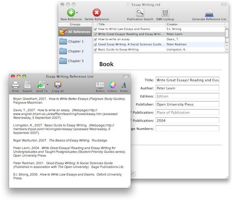Sort by the Creator column header
The width and height of the screenshot is (233, 201).
195,24
